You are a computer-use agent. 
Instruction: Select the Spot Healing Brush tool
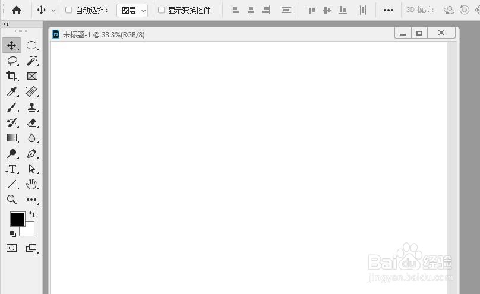click(31, 91)
